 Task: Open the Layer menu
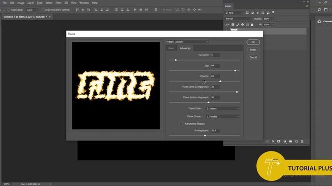coord(31,3)
